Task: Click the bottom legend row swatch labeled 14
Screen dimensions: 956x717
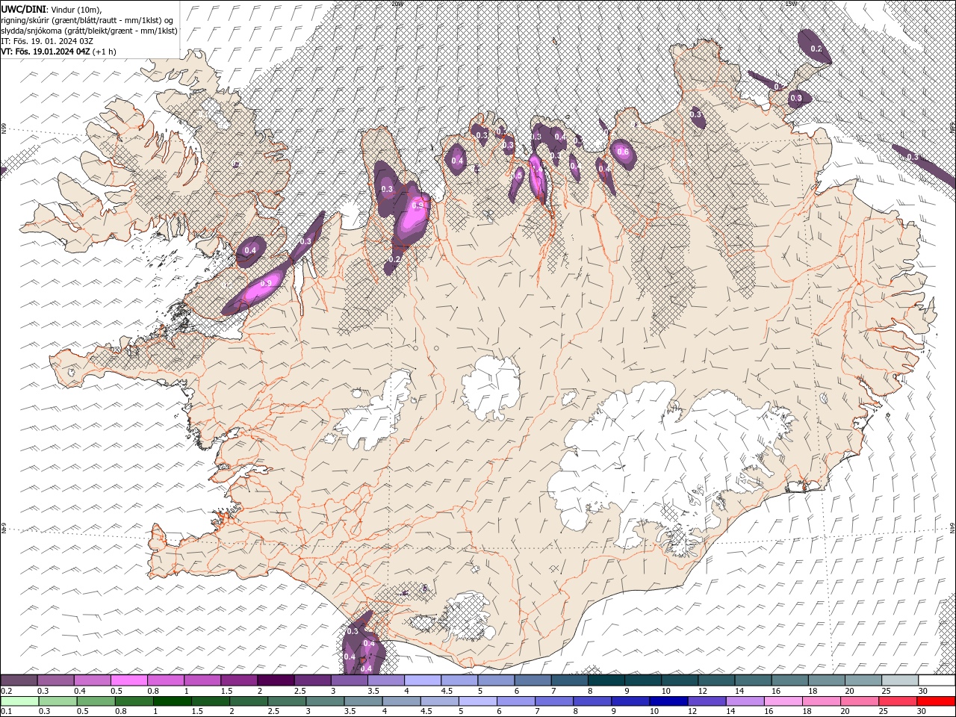Action: [745, 701]
